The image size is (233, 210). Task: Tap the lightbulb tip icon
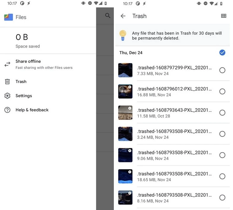123,35
